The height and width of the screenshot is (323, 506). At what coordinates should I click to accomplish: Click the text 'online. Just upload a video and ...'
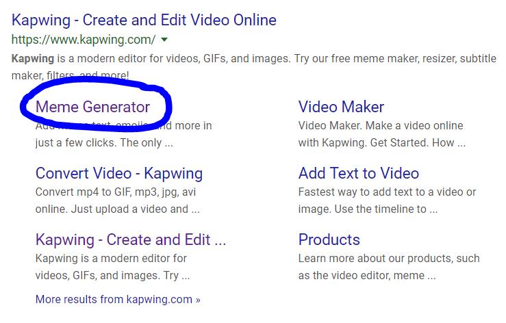[118, 209]
